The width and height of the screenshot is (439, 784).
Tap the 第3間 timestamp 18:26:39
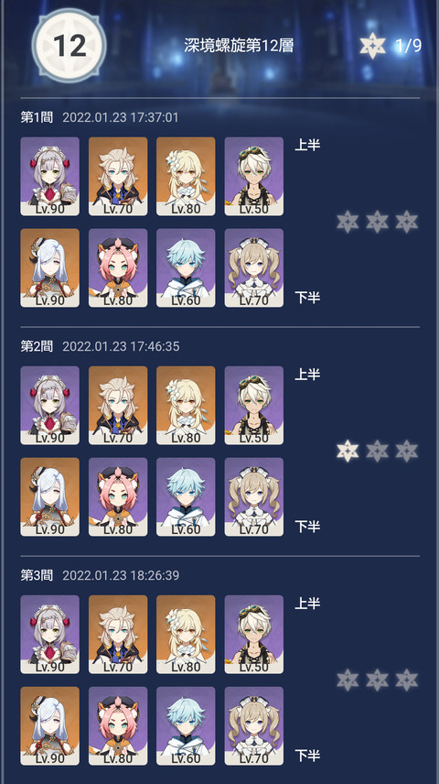(x=153, y=575)
